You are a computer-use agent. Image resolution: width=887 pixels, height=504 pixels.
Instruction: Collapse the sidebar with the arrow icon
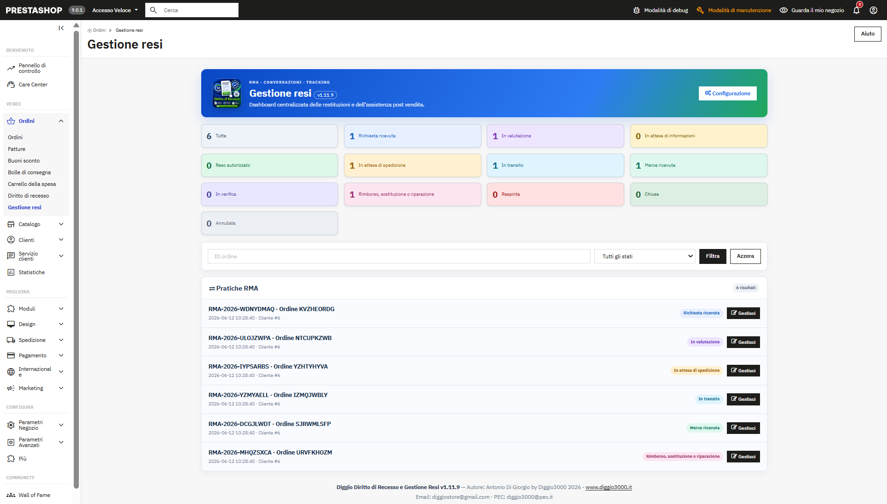tap(61, 28)
